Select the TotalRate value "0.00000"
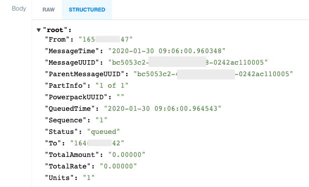The height and width of the screenshot is (187, 309). pos(118,166)
